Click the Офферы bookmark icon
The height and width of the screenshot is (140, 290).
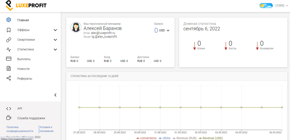click(x=9, y=30)
